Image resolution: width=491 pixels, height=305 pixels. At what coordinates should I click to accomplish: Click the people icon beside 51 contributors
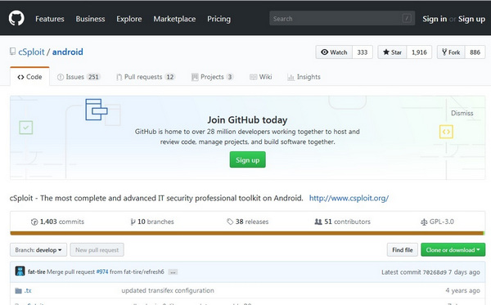click(318, 222)
